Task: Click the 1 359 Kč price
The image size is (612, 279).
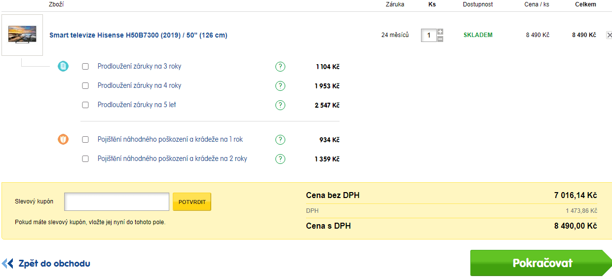Action: (x=327, y=159)
